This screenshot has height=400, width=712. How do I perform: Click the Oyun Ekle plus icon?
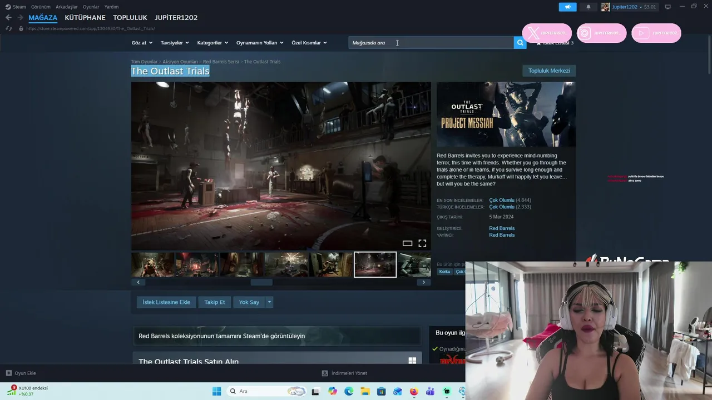[x=8, y=373]
